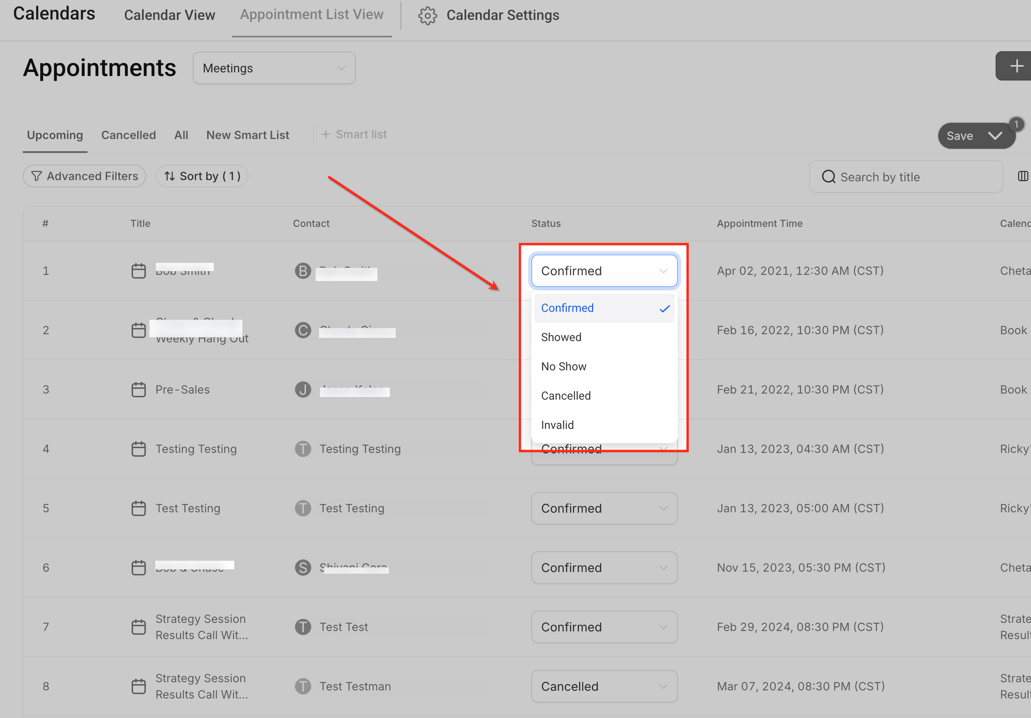Expand the Meetings calendar dropdown
Image resolution: width=1031 pixels, height=718 pixels.
click(x=274, y=68)
